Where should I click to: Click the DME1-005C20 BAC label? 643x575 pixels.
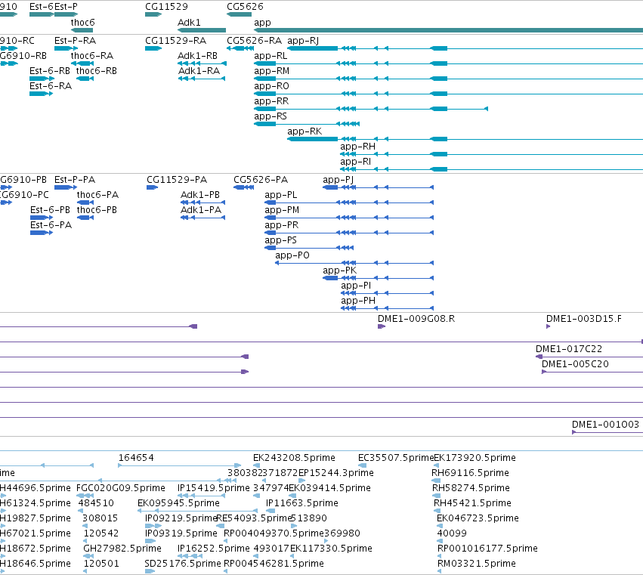pyautogui.click(x=575, y=364)
